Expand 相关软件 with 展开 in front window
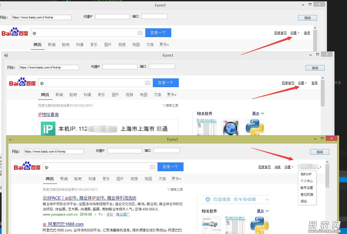 tap(263, 211)
